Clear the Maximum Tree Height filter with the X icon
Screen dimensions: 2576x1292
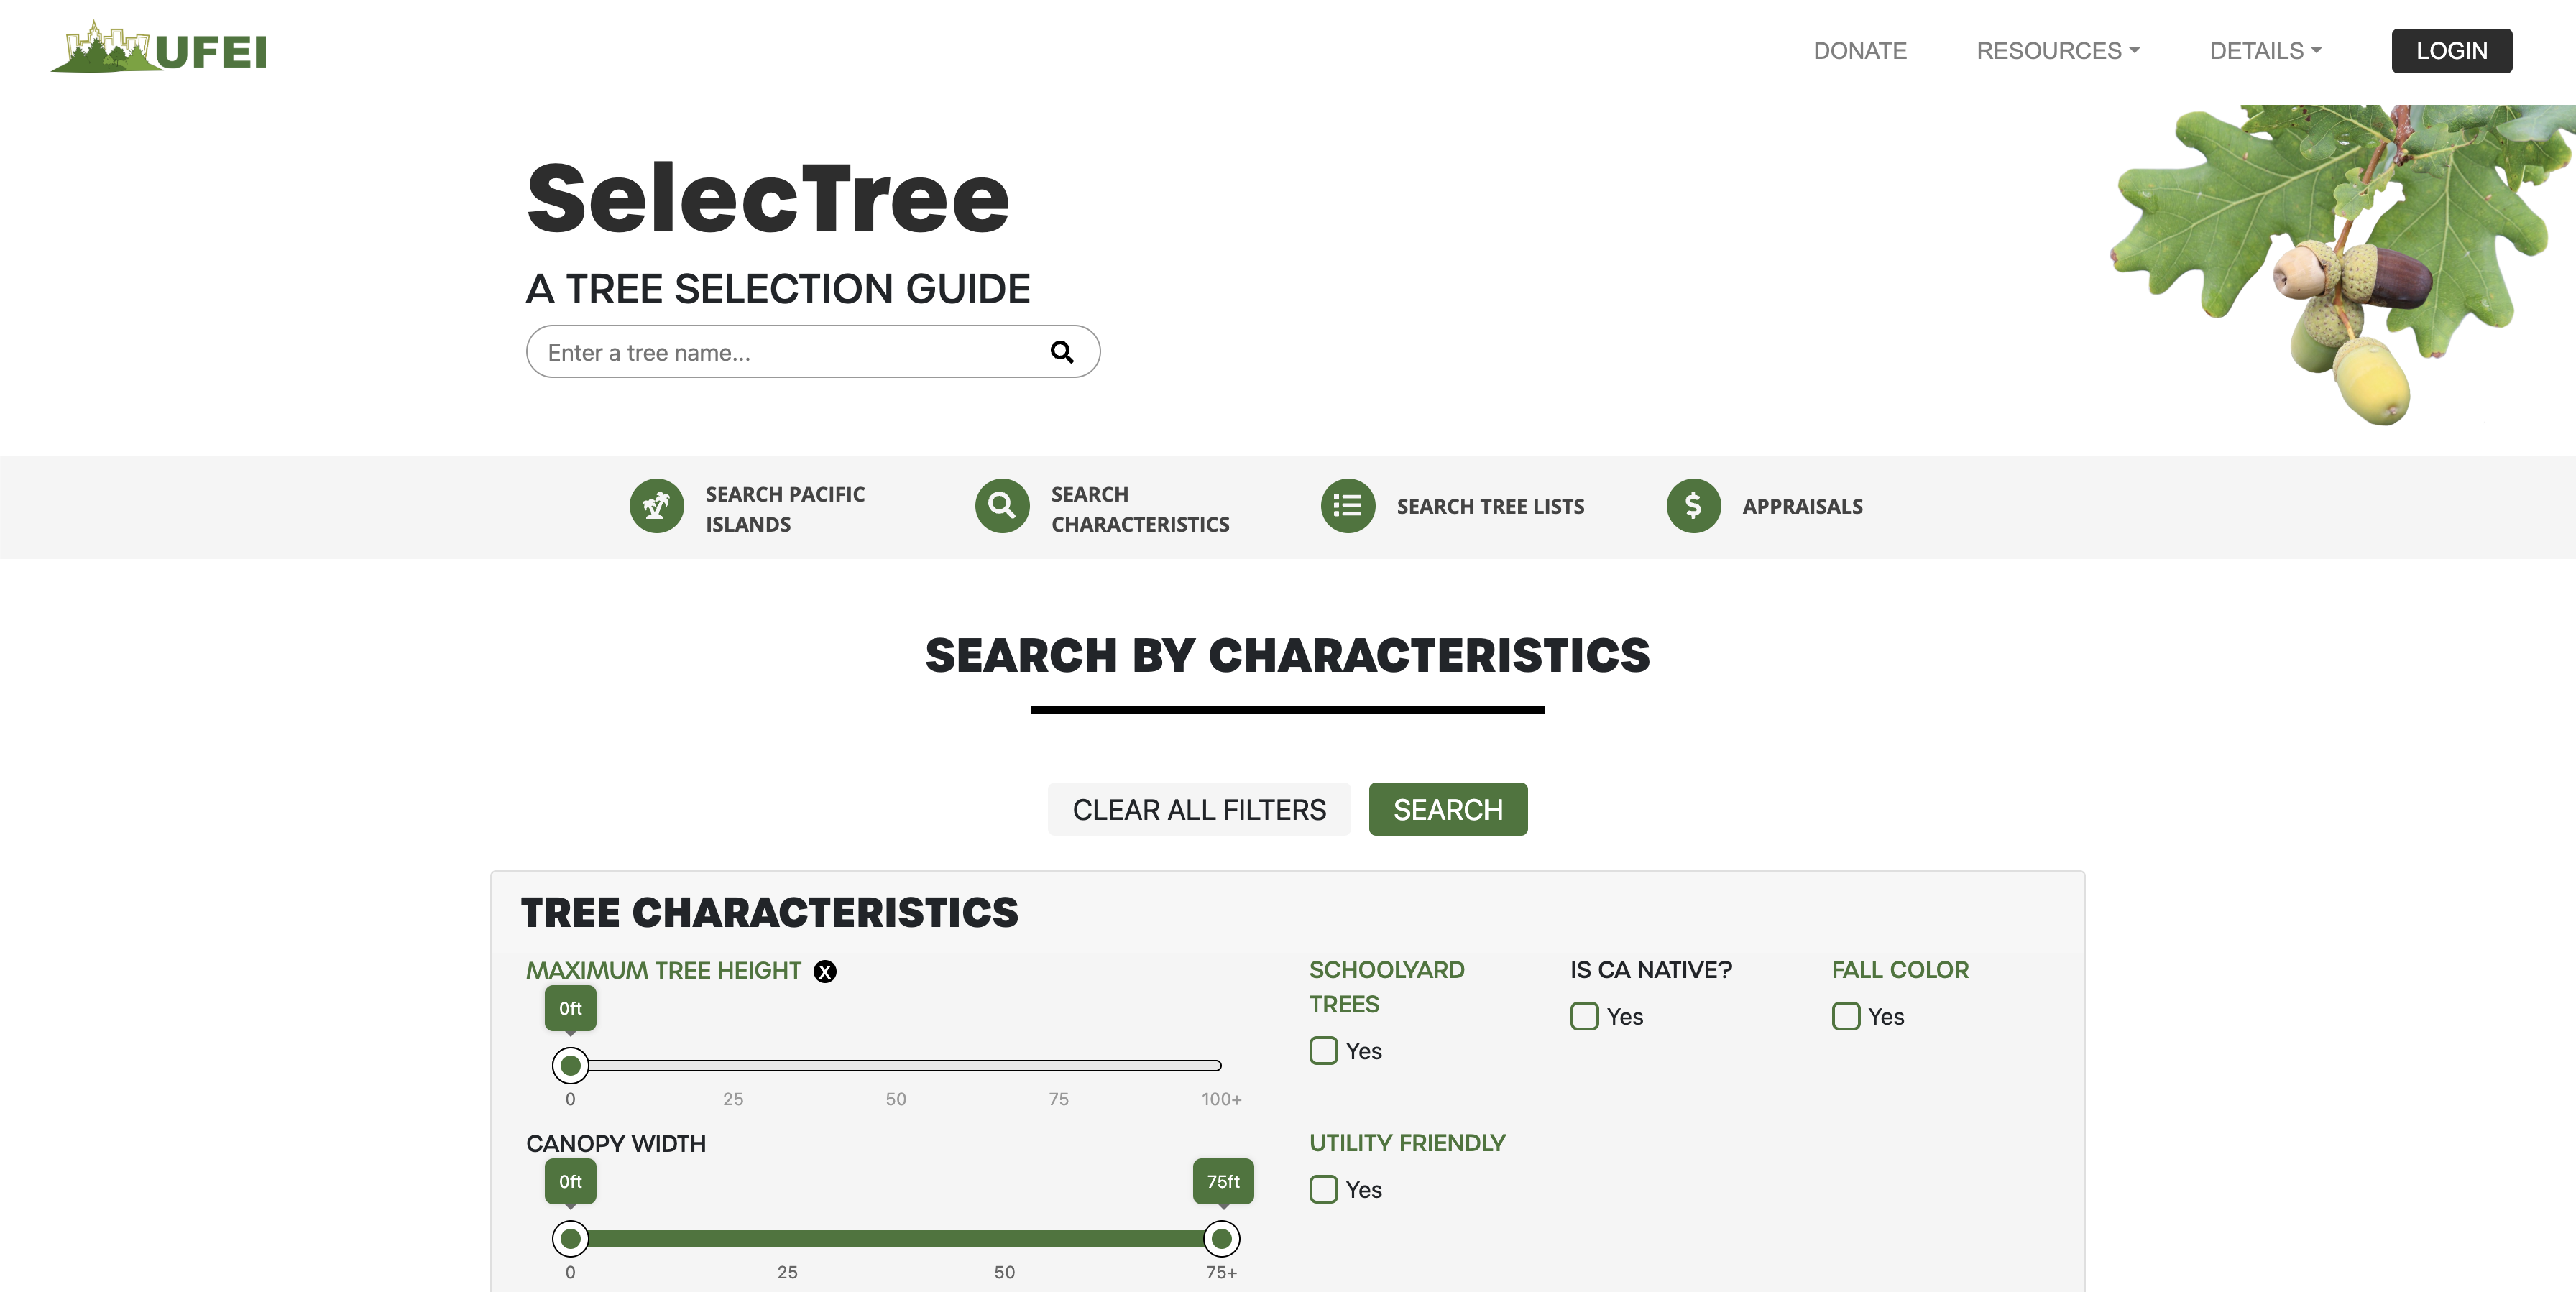(825, 971)
